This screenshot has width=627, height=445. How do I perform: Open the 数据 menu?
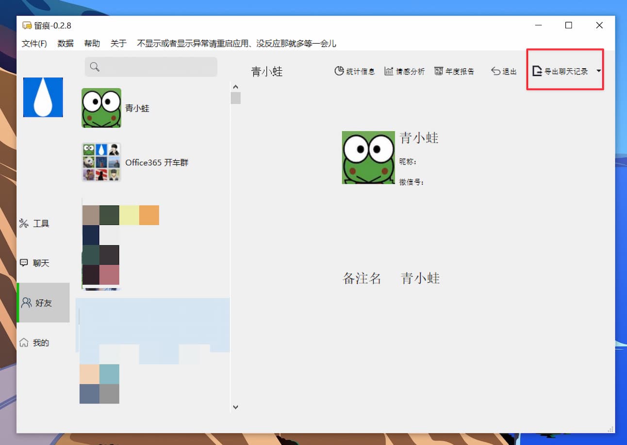tap(66, 44)
